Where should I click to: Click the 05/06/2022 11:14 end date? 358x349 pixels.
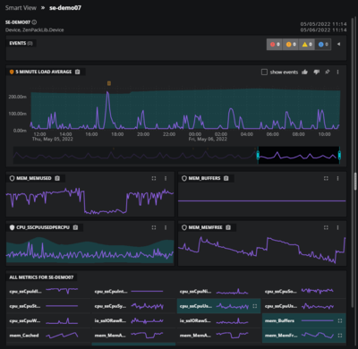(x=323, y=30)
